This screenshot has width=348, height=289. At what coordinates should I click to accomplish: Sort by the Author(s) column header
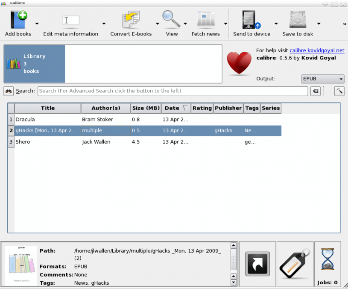pyautogui.click(x=106, y=108)
